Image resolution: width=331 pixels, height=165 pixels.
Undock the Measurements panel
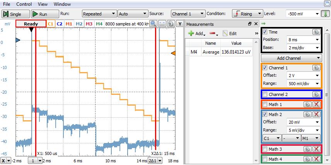click(x=249, y=24)
